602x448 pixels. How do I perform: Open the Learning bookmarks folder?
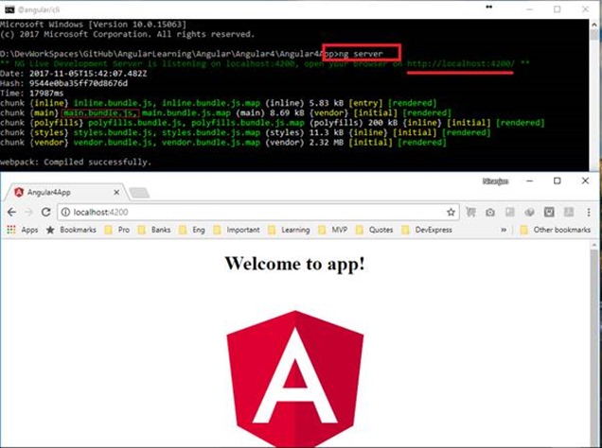point(289,230)
